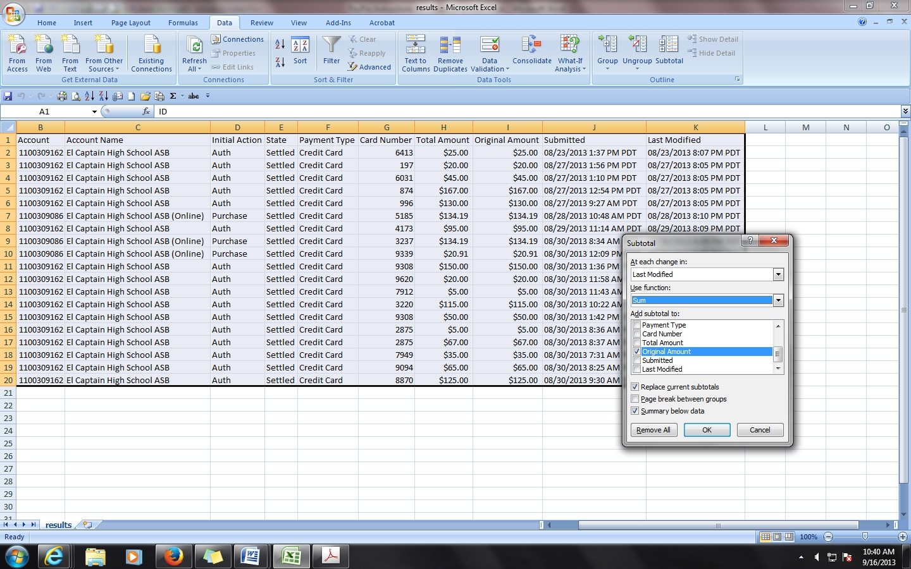Expand the At each change in dropdown
This screenshot has width=911, height=569.
tap(778, 274)
